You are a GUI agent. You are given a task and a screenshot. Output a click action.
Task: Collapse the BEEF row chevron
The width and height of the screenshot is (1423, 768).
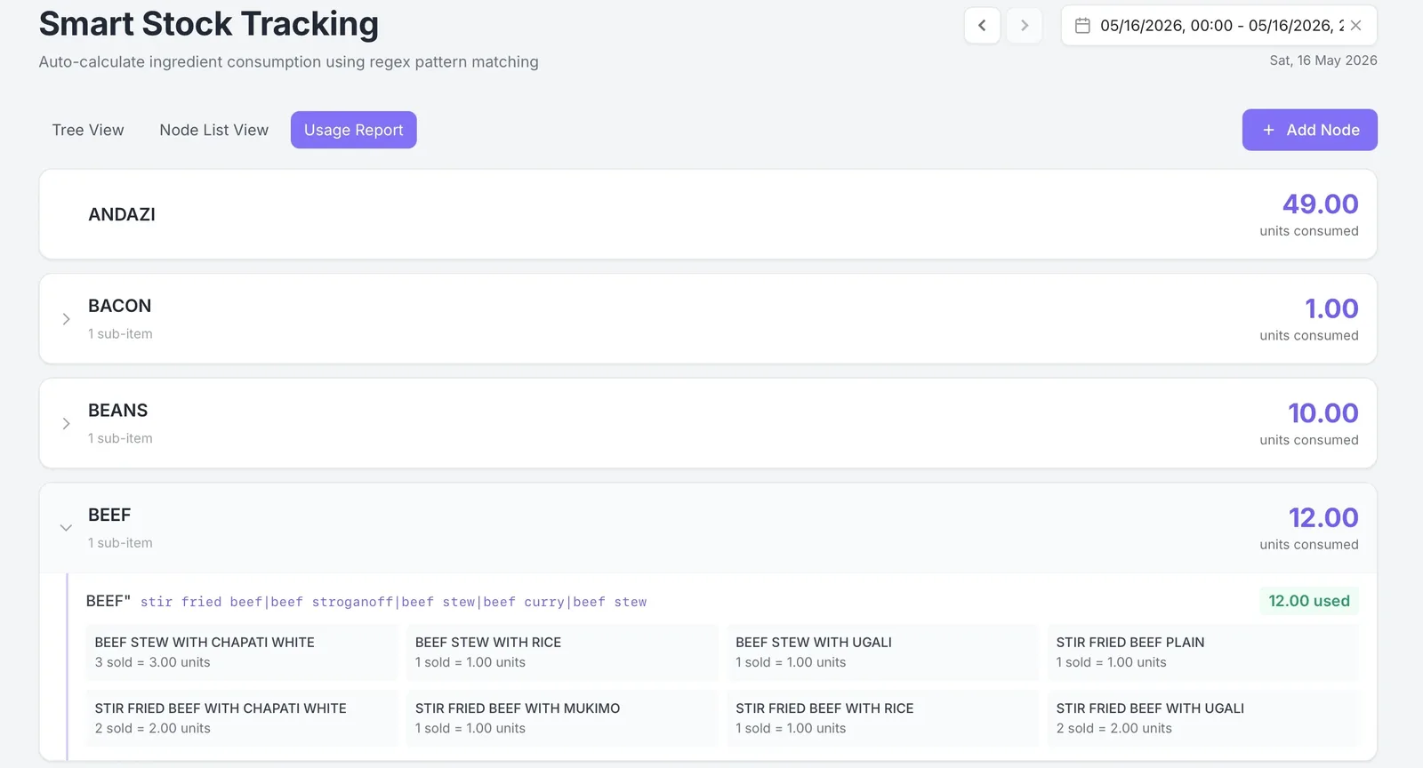point(66,528)
